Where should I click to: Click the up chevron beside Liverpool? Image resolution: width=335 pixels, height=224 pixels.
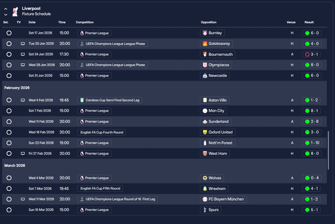pos(6,9)
